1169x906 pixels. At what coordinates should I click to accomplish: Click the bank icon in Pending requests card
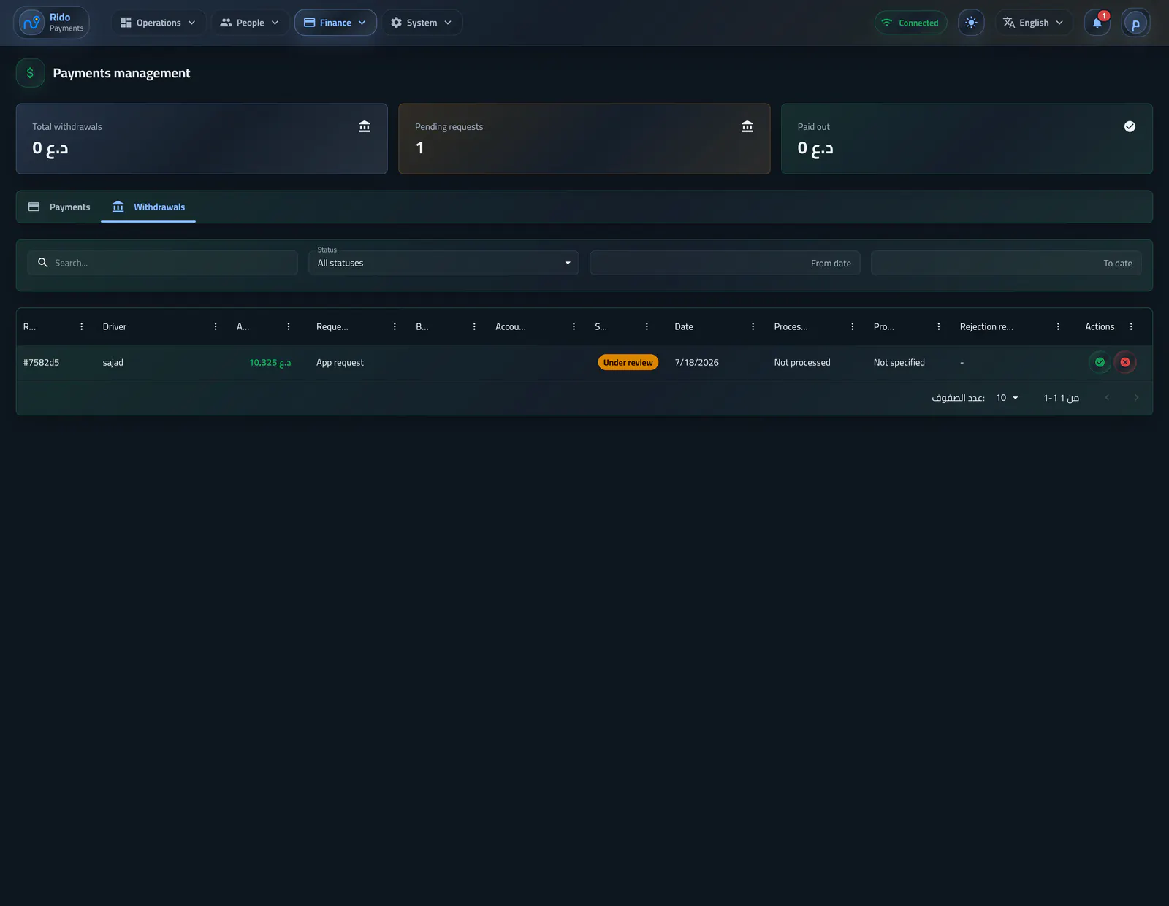747,126
